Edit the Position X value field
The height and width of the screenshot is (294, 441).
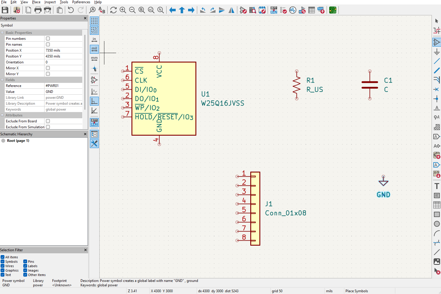pos(63,50)
